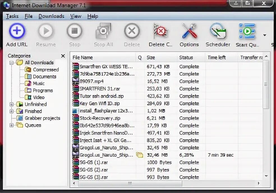276x193 pixels.
Task: Close the Categories panel
Action: (63, 56)
